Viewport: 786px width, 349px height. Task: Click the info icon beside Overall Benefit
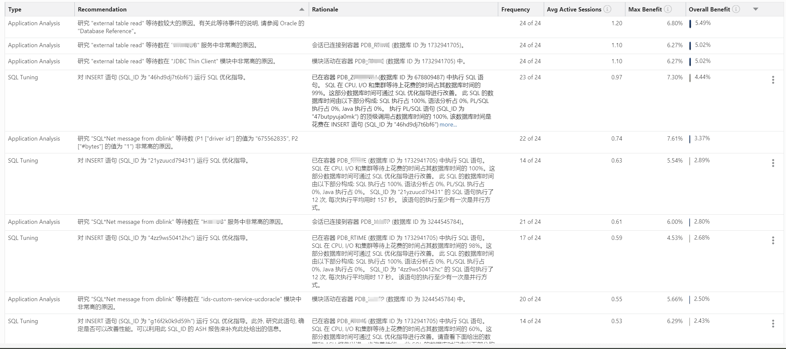click(x=736, y=9)
